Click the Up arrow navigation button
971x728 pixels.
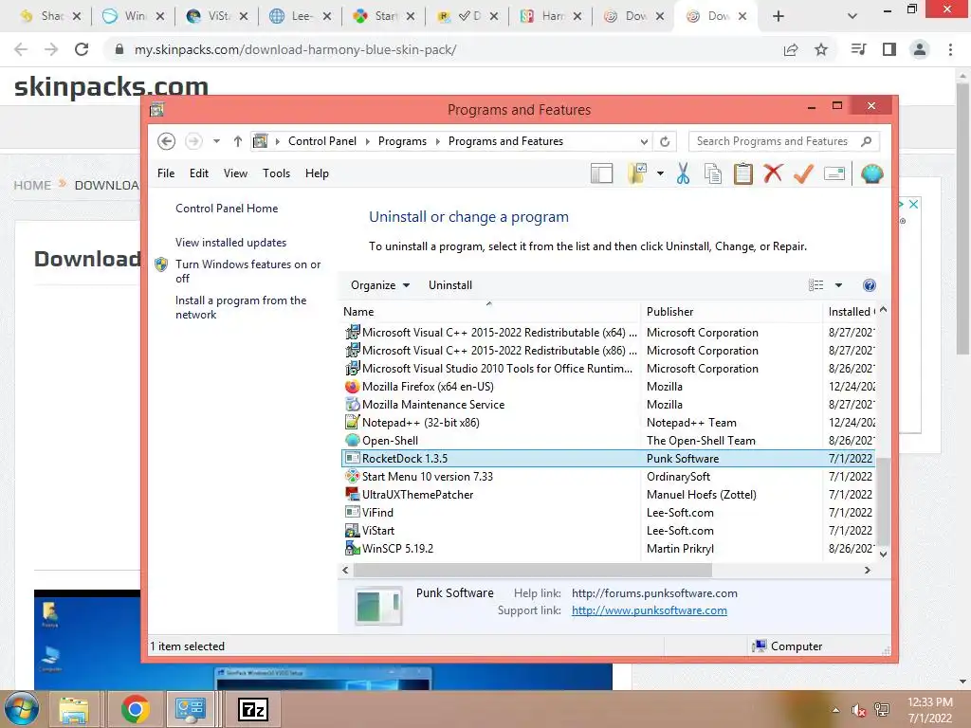(238, 141)
